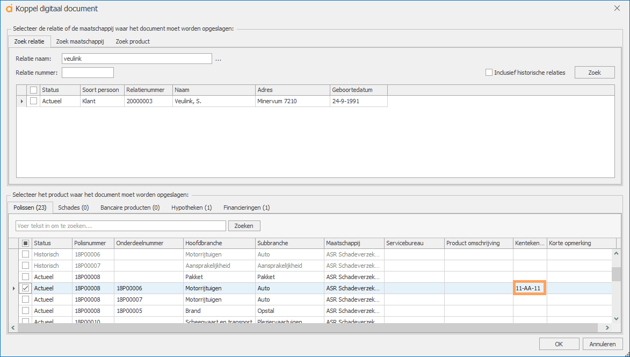Check the policy row with onderdeelnummer 18P00007
The height and width of the screenshot is (357, 630).
(25, 299)
